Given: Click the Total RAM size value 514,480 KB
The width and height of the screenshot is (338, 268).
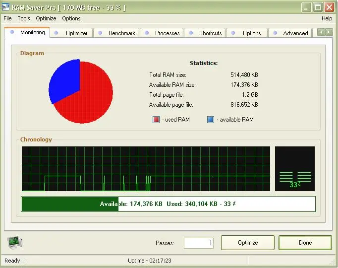Looking at the screenshot, I should 244,75.
